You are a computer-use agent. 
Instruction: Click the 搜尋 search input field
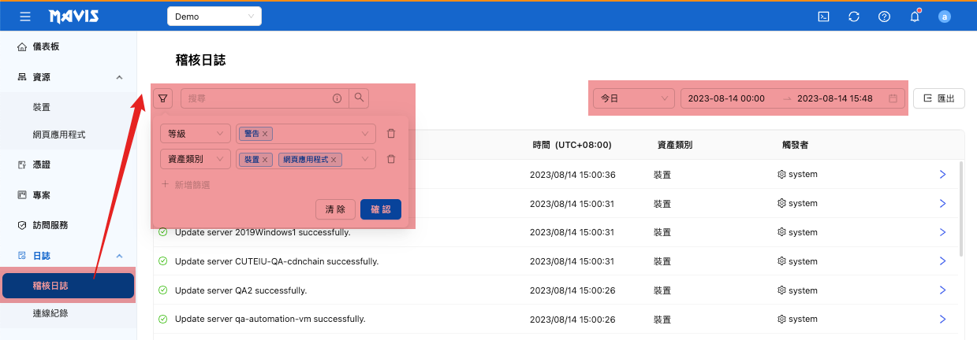point(256,98)
